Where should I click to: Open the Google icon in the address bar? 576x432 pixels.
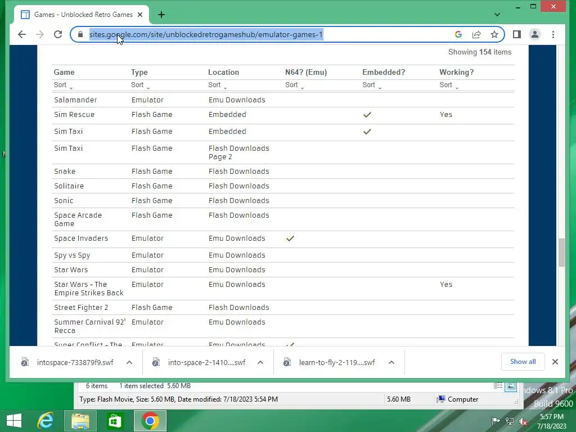coord(458,34)
